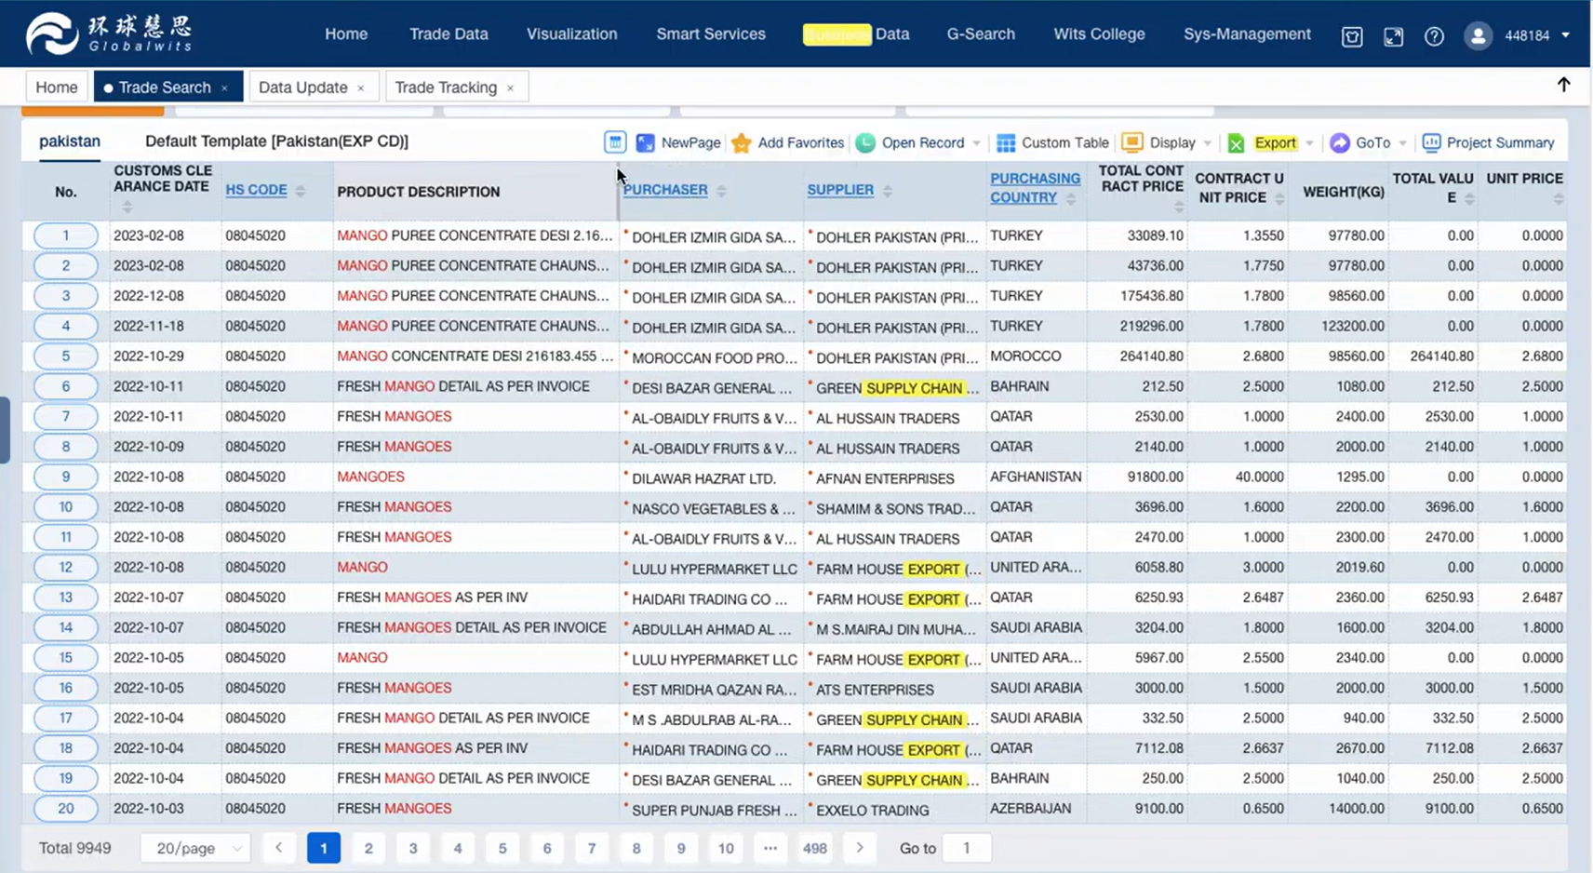Go to page 498 of results

813,848
